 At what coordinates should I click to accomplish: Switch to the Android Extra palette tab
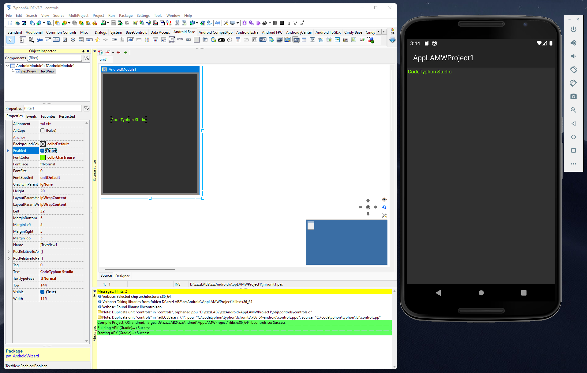click(247, 32)
